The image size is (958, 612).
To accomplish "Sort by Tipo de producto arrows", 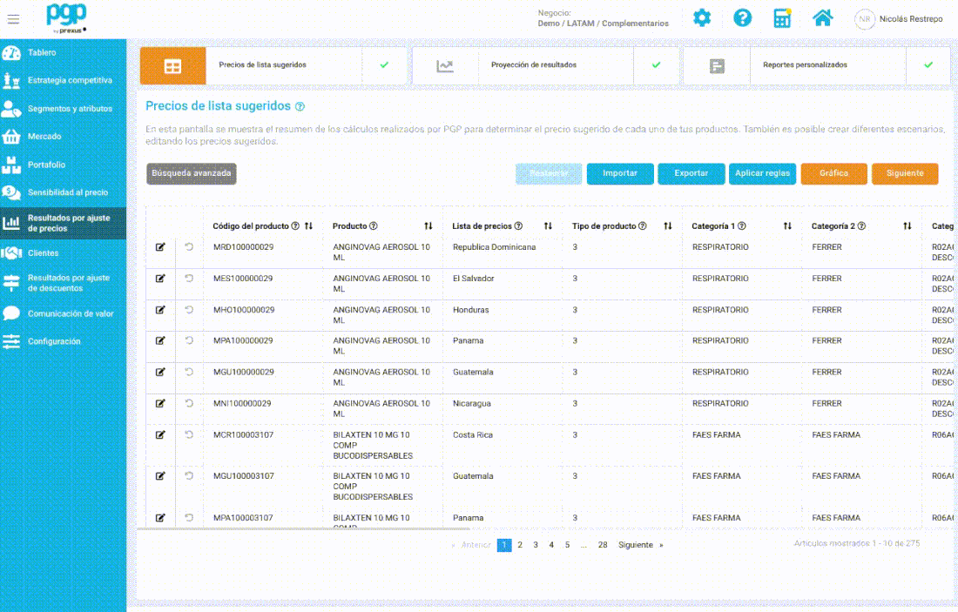I will pyautogui.click(x=668, y=226).
